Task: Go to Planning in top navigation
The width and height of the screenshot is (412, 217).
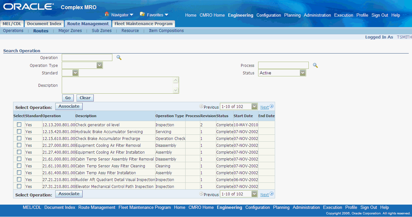Action: (x=292, y=15)
